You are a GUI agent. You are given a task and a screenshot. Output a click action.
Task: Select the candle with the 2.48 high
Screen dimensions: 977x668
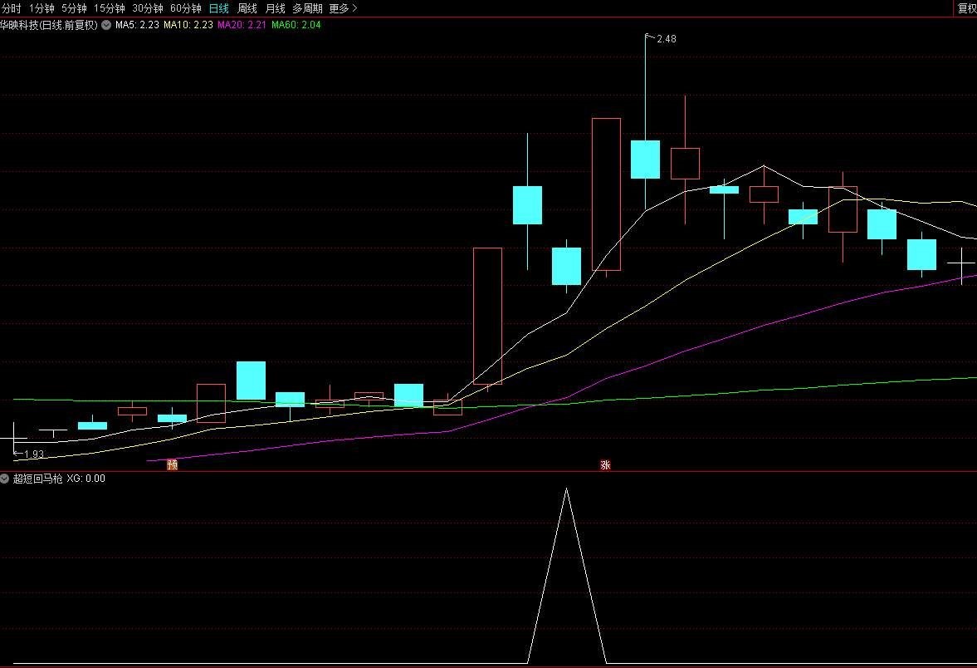pyautogui.click(x=646, y=159)
